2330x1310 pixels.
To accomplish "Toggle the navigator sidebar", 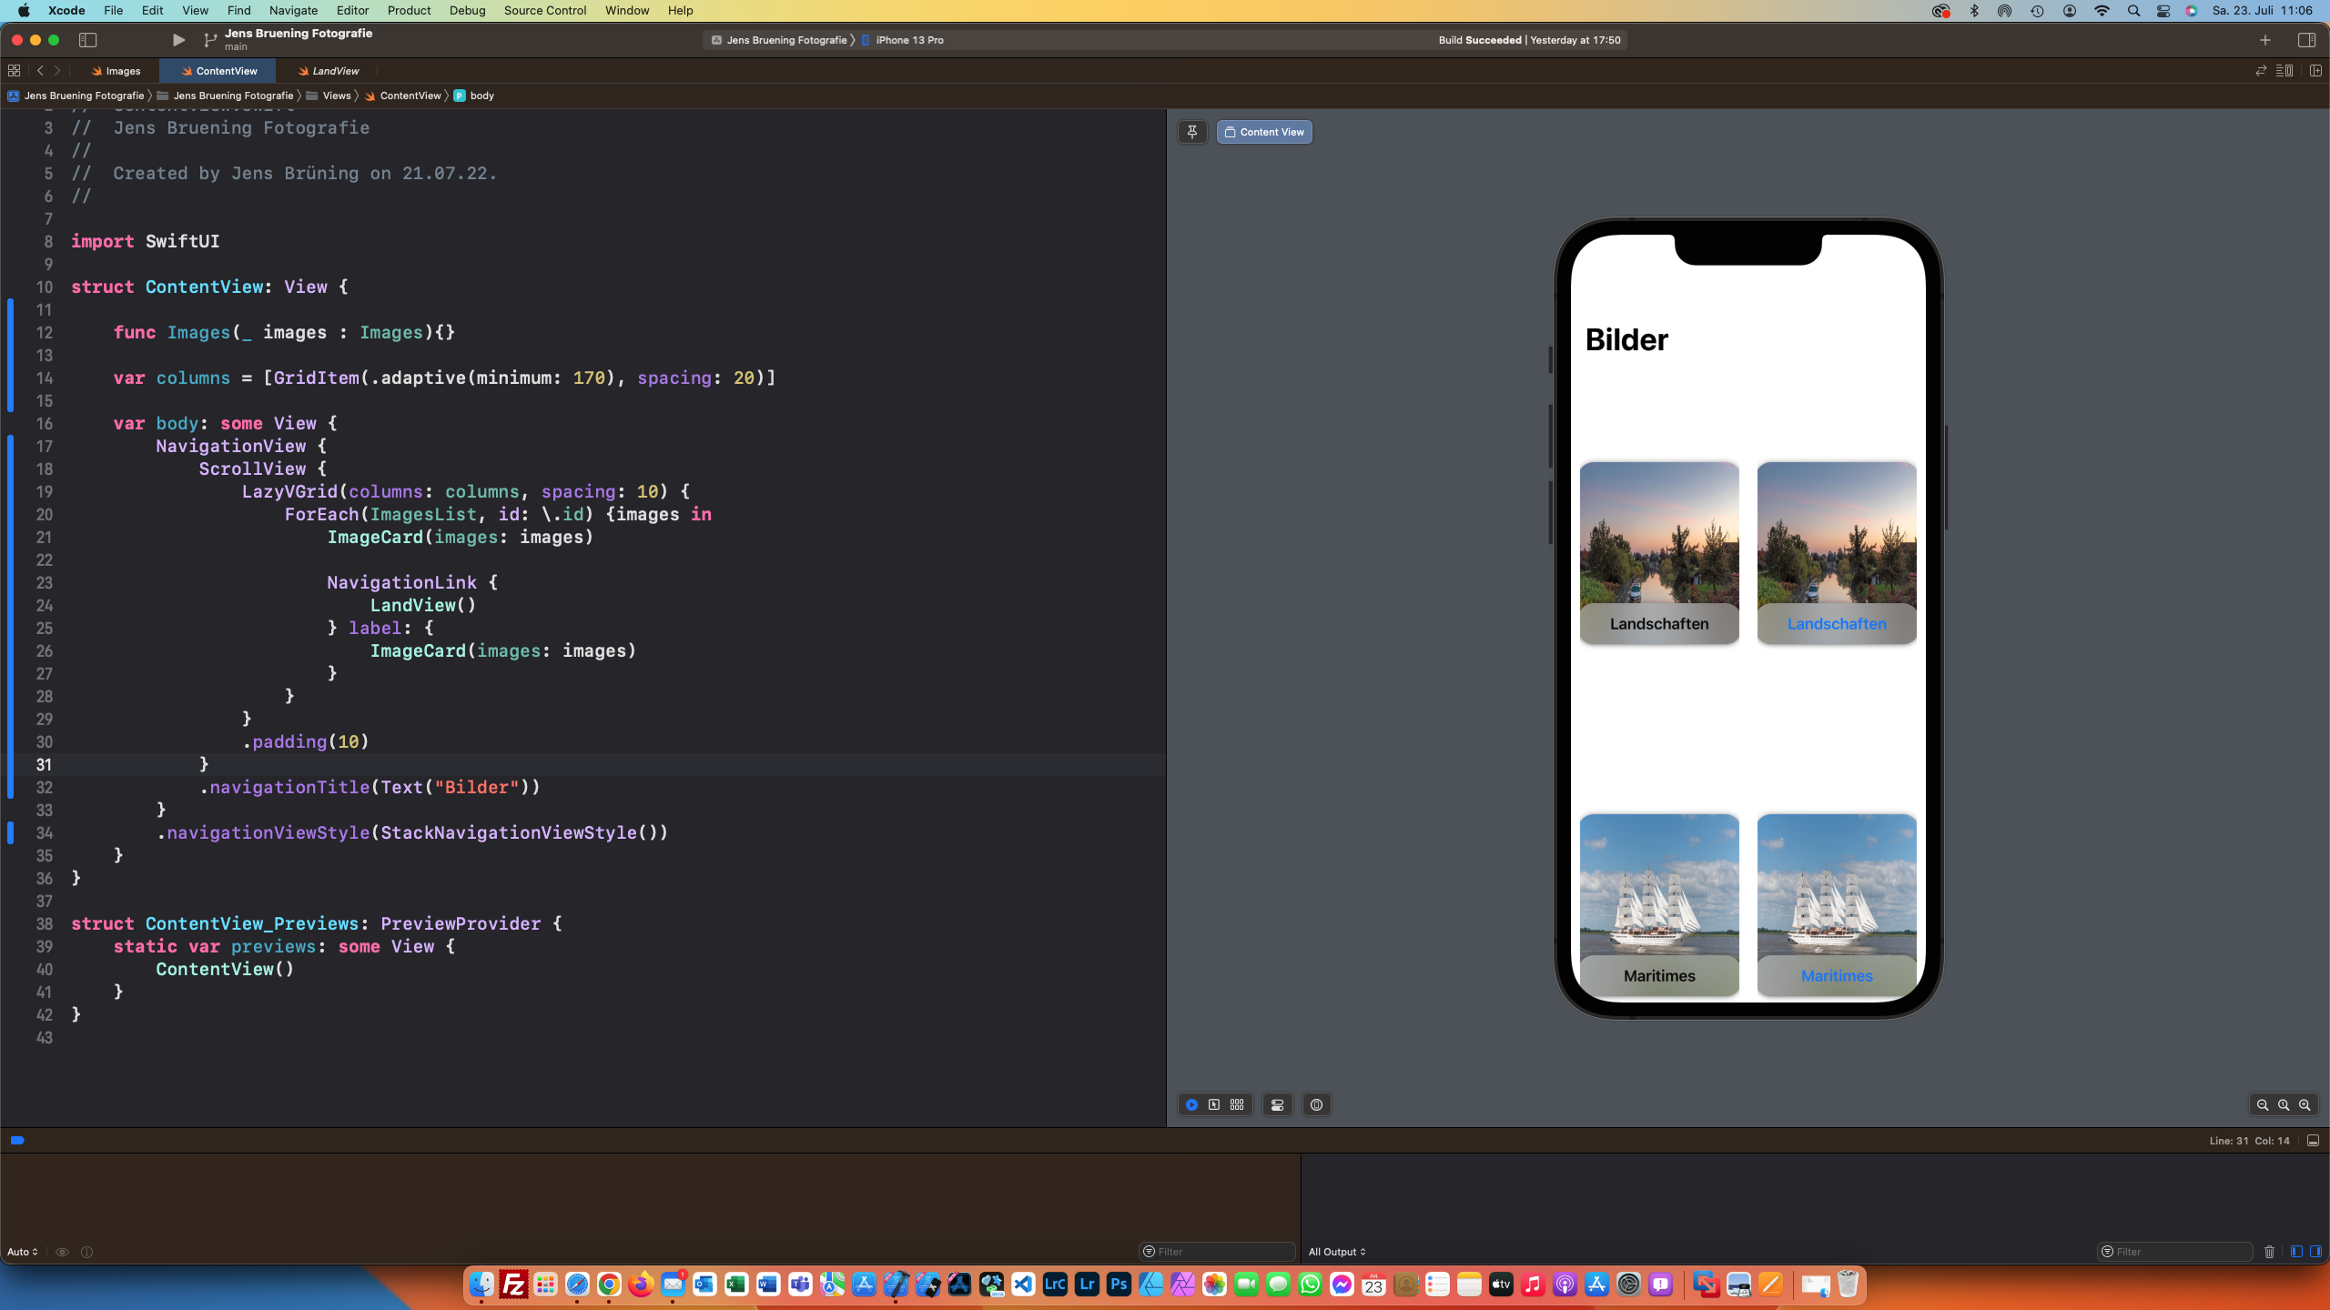I will tap(87, 40).
